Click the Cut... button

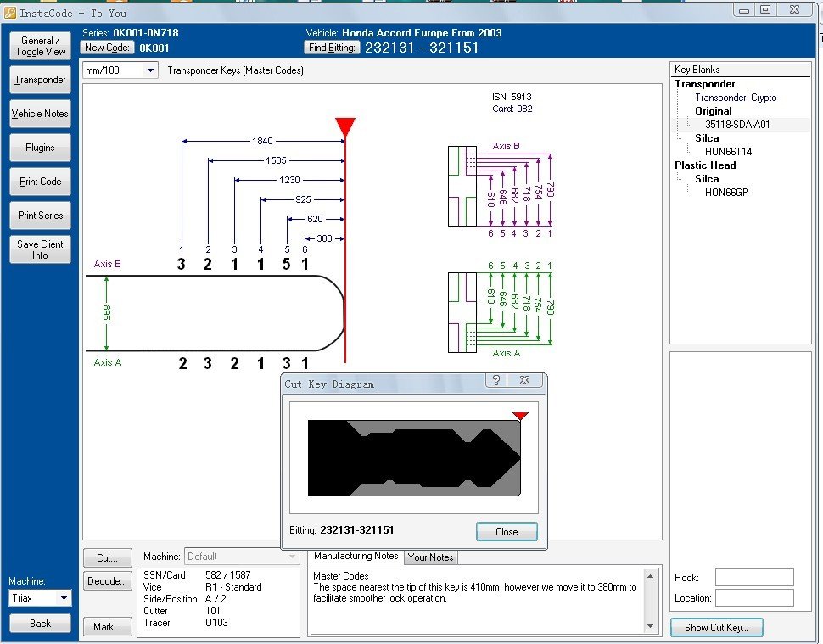tap(108, 558)
